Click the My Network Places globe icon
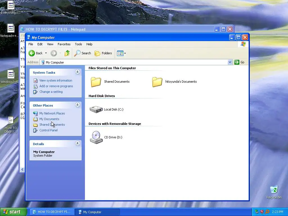The image size is (288, 216). point(35,114)
